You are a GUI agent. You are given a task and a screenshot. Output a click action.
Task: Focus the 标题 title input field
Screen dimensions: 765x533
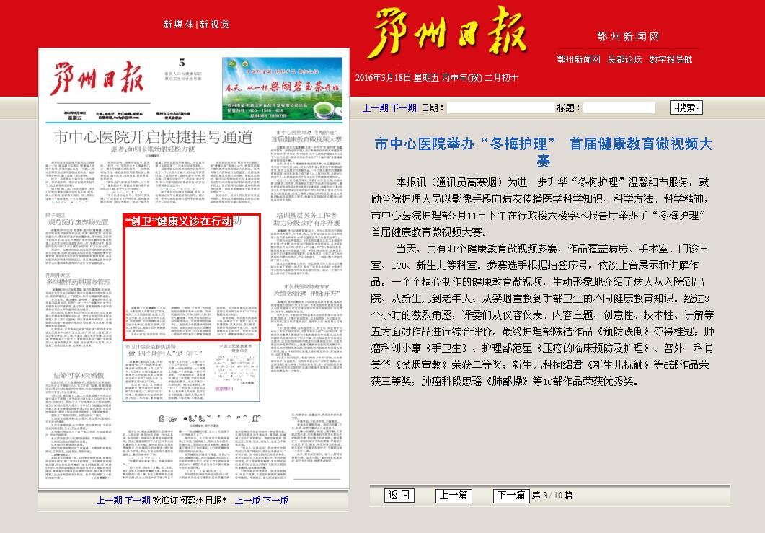click(619, 108)
